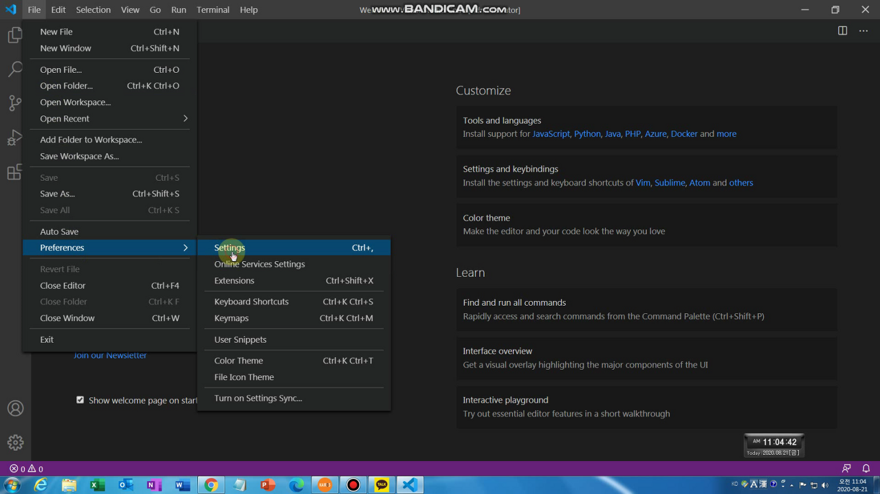Open the Interactive playground card
The width and height of the screenshot is (880, 494).
646,407
